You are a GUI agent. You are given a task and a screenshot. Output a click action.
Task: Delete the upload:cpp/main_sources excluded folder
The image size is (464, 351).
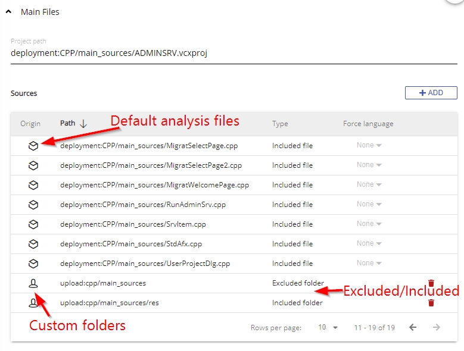point(431,284)
